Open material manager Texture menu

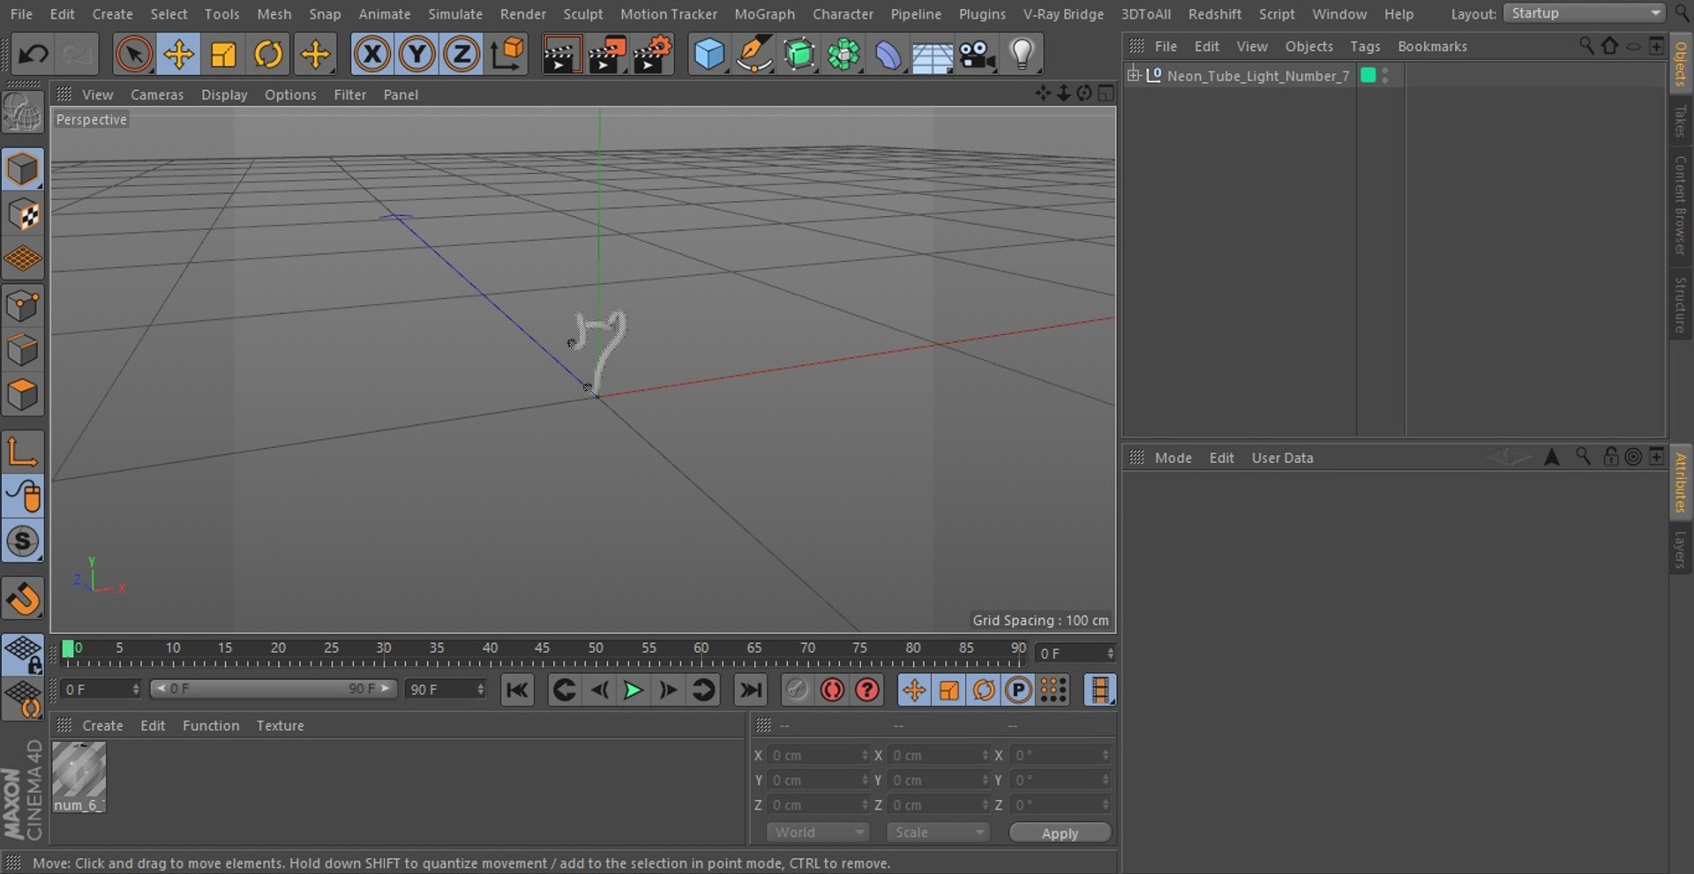[x=281, y=726]
